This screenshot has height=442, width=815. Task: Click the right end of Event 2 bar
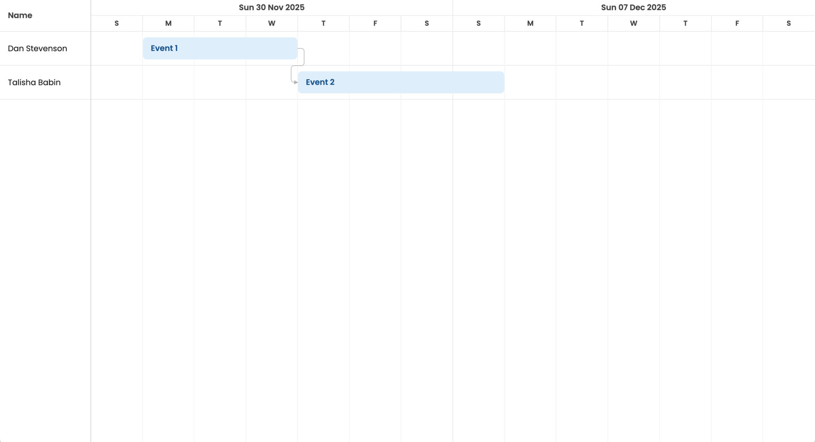502,82
